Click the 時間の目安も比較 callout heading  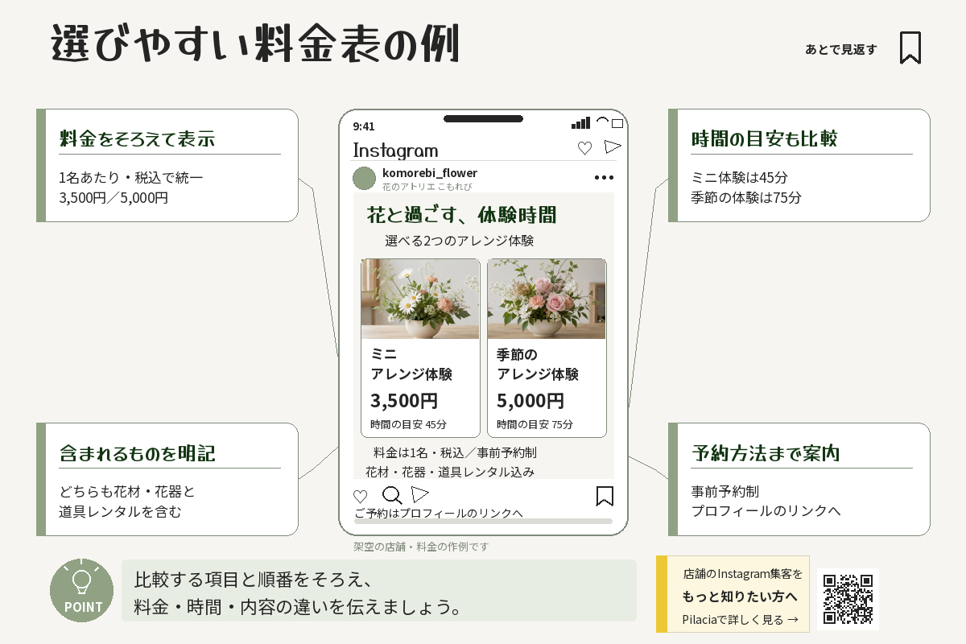tap(765, 138)
